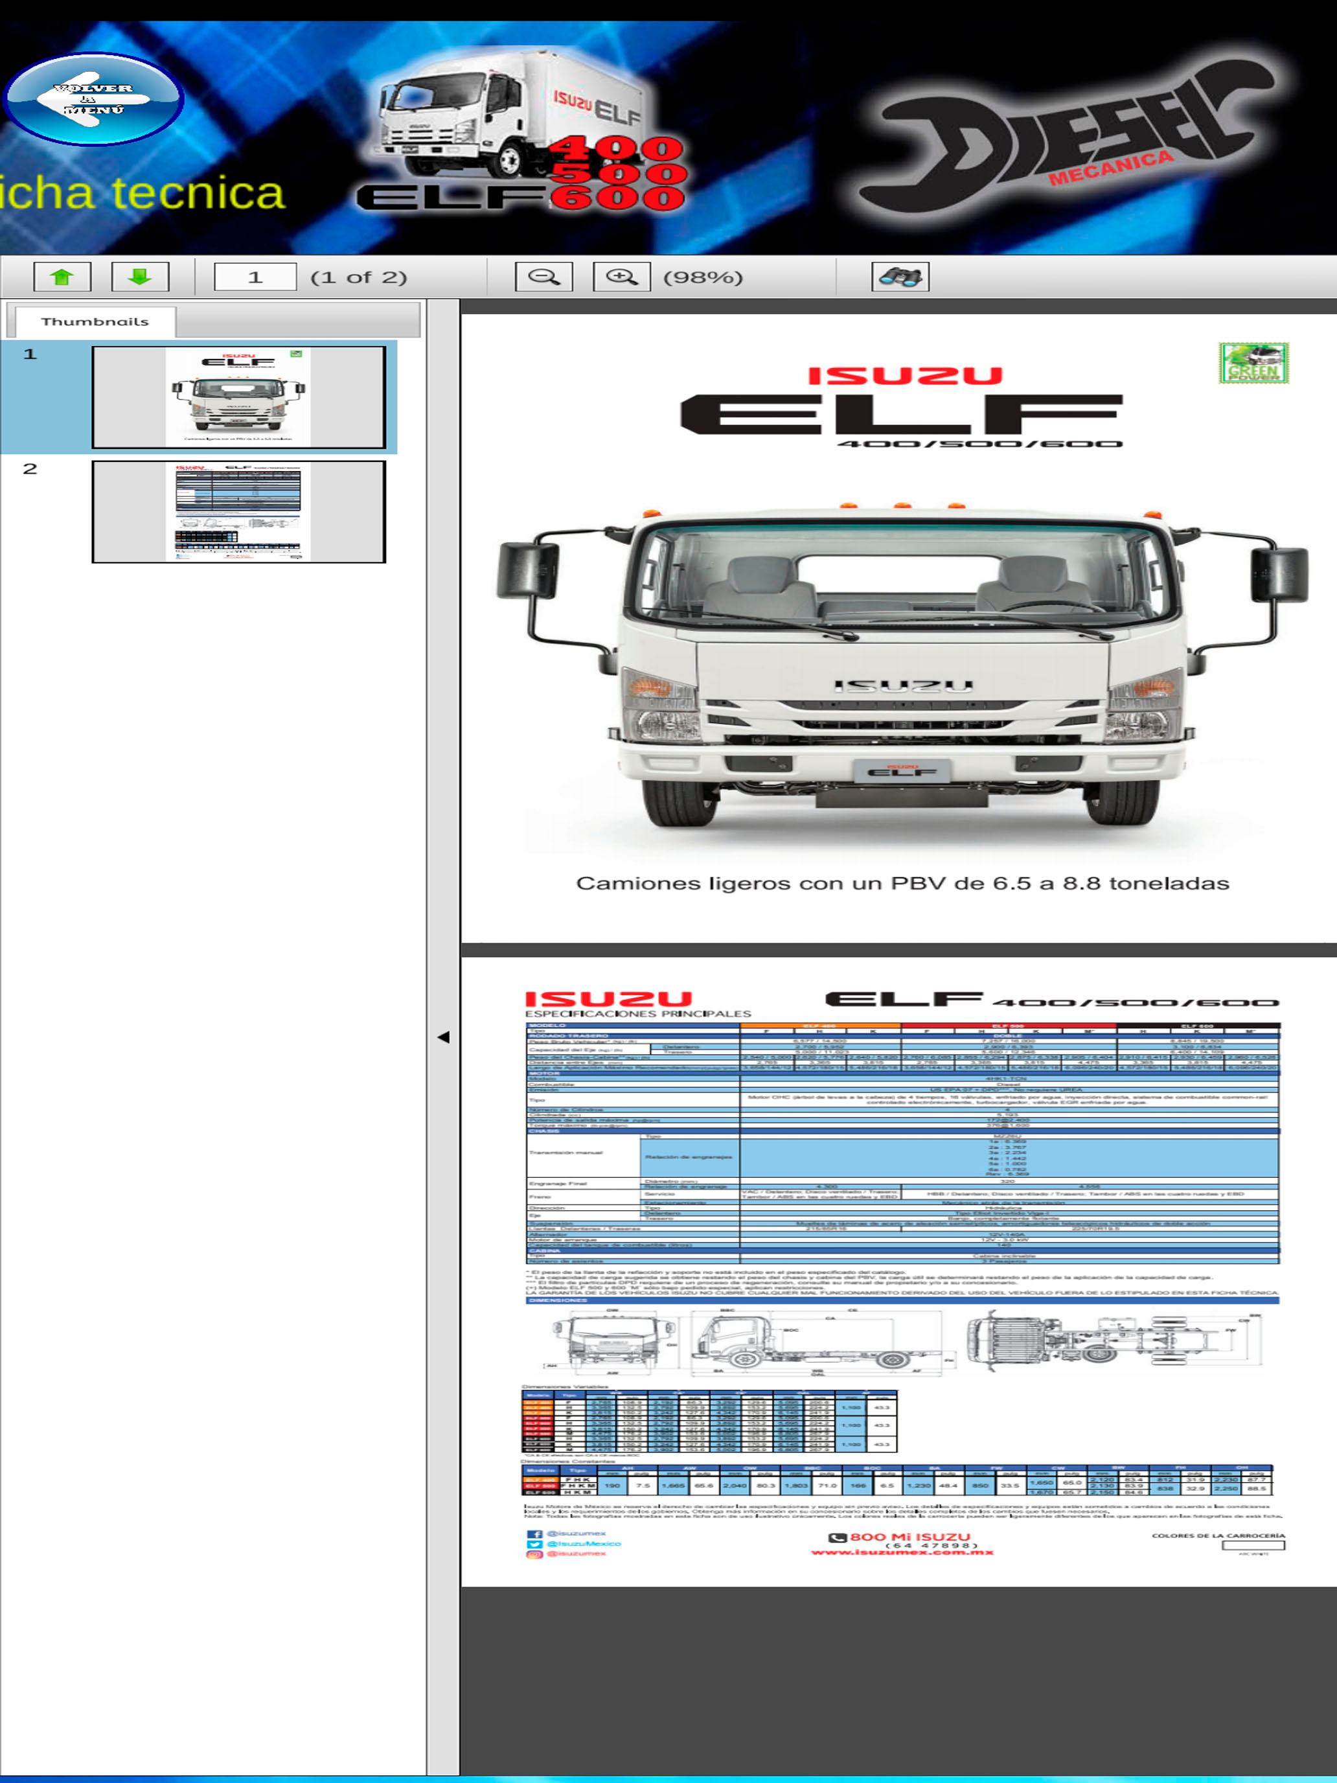Click the 'Camiones ligeros con un PBV' caption
The image size is (1337, 1783).
click(x=902, y=884)
